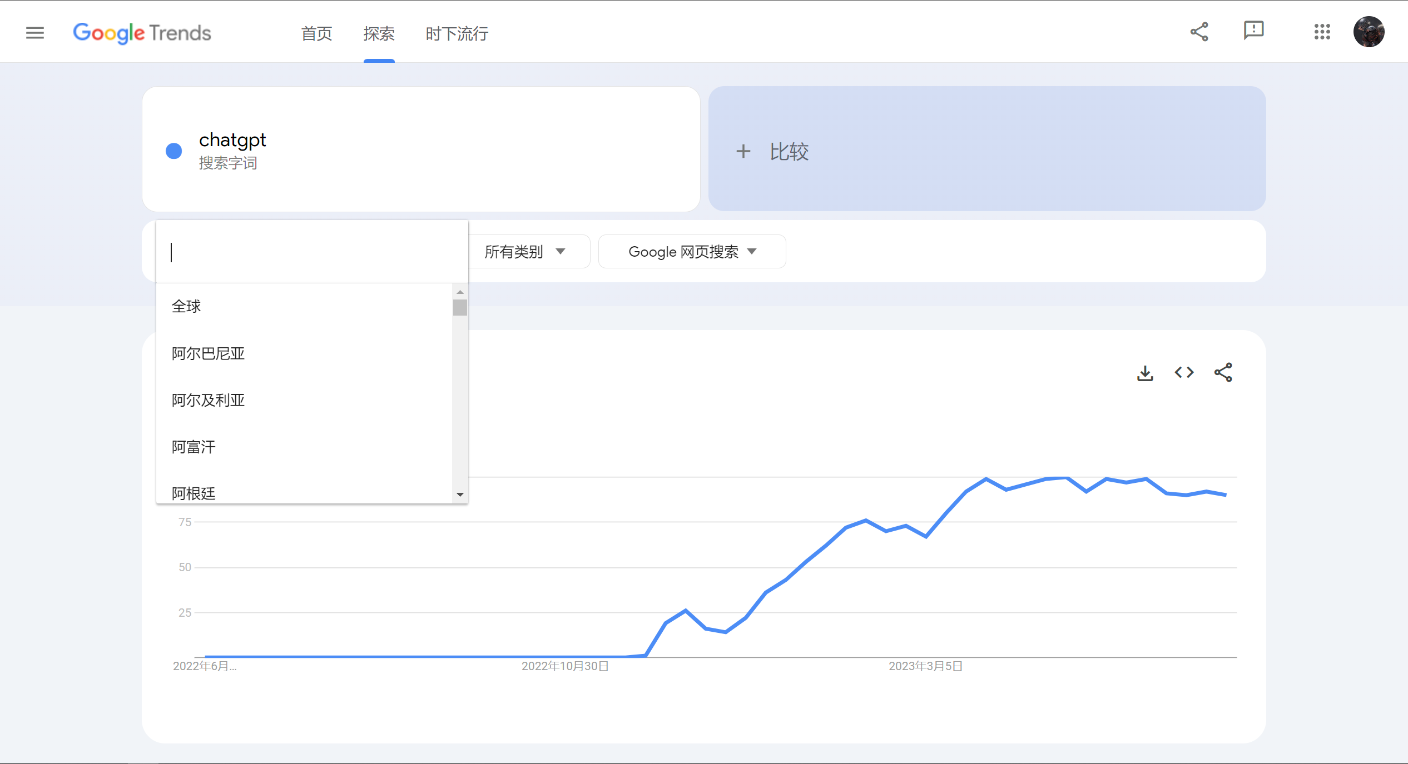Share the current trends report

[1199, 32]
